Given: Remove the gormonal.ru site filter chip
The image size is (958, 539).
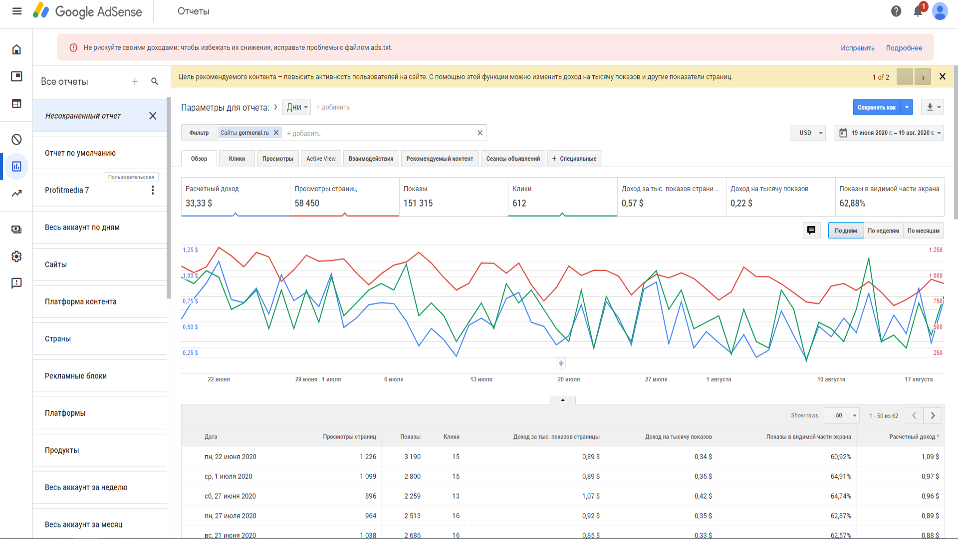Looking at the screenshot, I should pos(276,133).
